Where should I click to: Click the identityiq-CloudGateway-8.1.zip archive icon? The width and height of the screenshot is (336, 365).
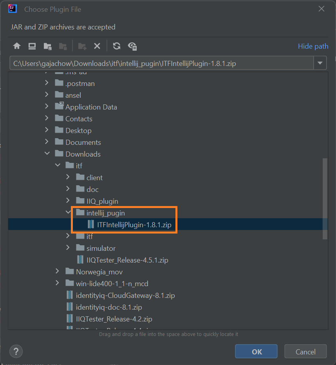tap(70, 295)
